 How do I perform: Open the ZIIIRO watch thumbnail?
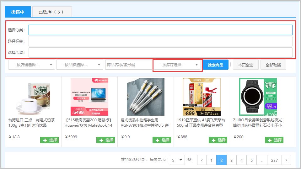click(258, 97)
